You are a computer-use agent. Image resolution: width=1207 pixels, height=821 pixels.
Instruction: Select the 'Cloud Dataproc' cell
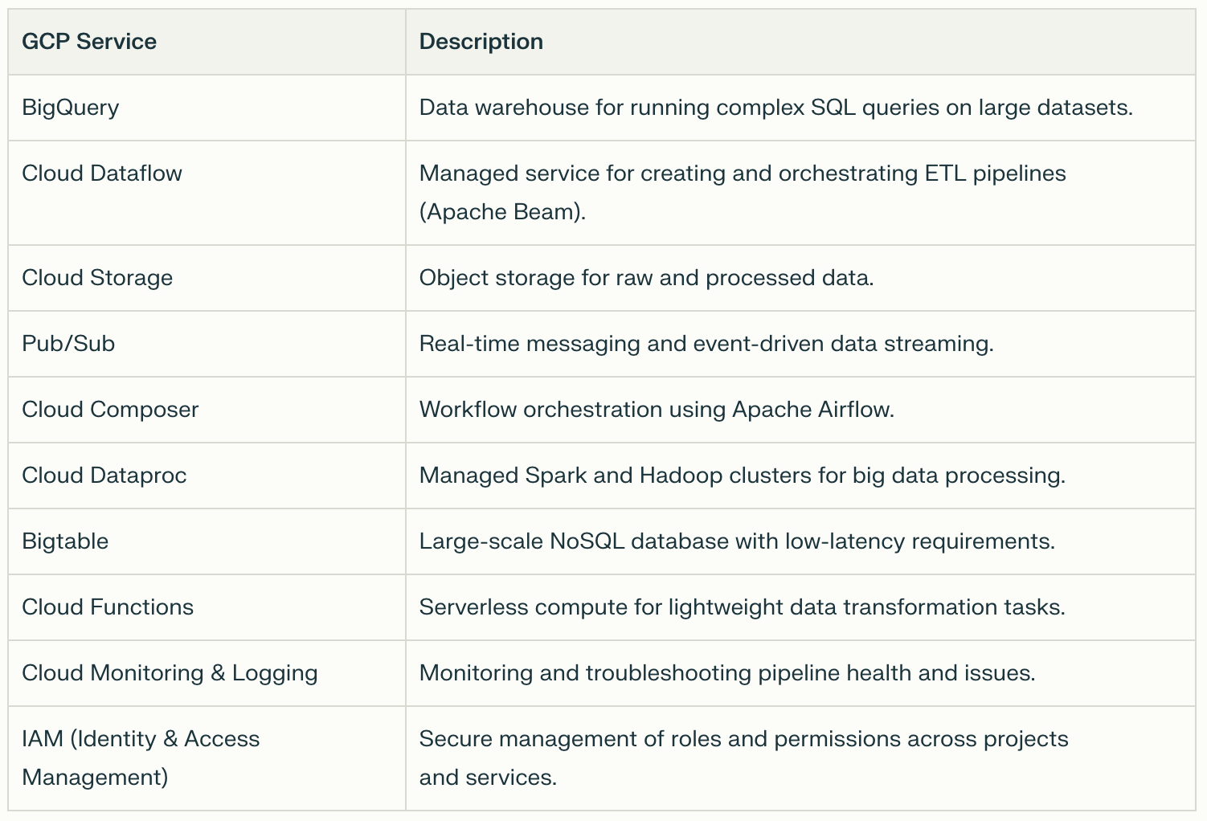coord(207,476)
